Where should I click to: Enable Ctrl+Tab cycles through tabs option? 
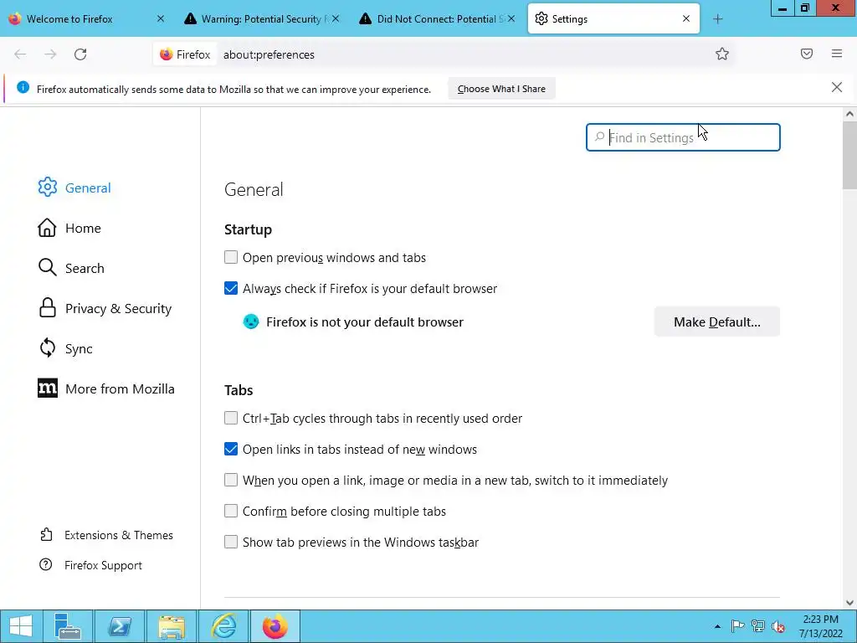point(231,419)
